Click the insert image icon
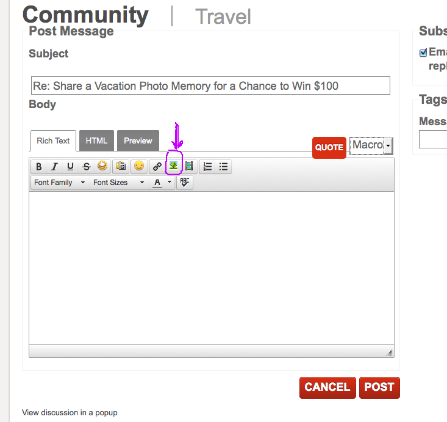The width and height of the screenshot is (447, 422). click(174, 166)
